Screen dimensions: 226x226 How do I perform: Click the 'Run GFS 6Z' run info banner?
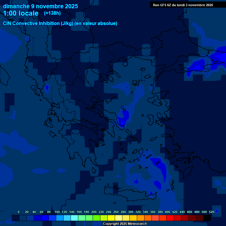point(183,5)
